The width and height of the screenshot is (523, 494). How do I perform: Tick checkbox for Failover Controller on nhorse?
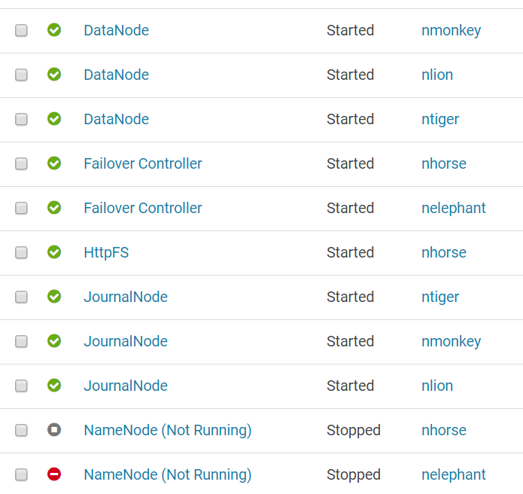pyautogui.click(x=21, y=163)
